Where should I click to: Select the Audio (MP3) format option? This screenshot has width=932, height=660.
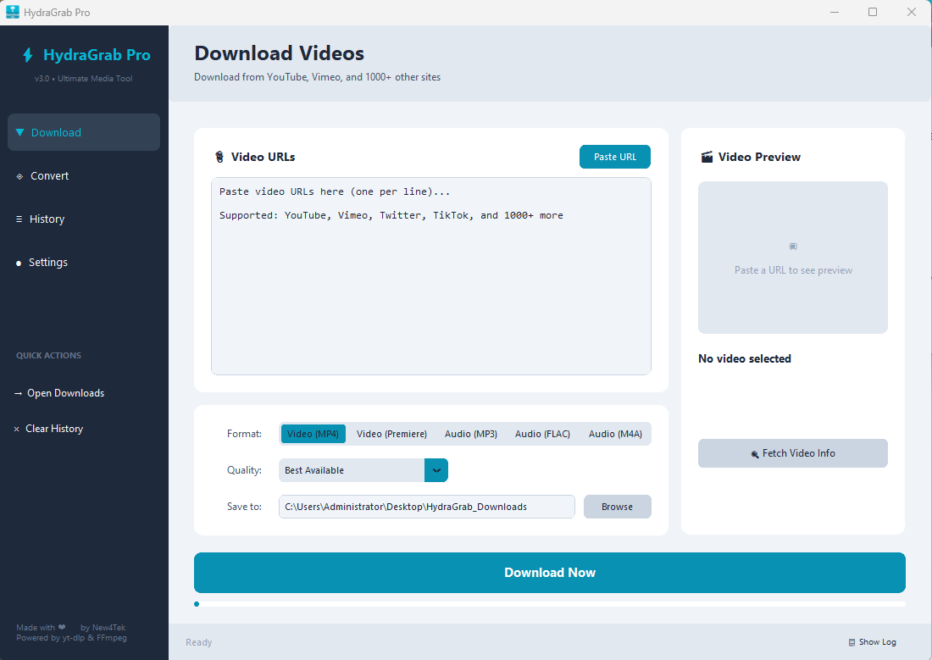click(x=470, y=433)
